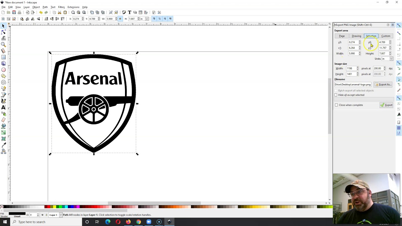
Task: Click the Undo arrow icon
Action: (41, 13)
